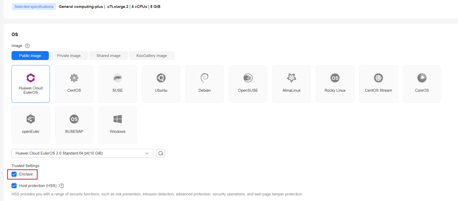This screenshot has width=458, height=201.
Task: Refresh the image version list
Action: click(161, 153)
